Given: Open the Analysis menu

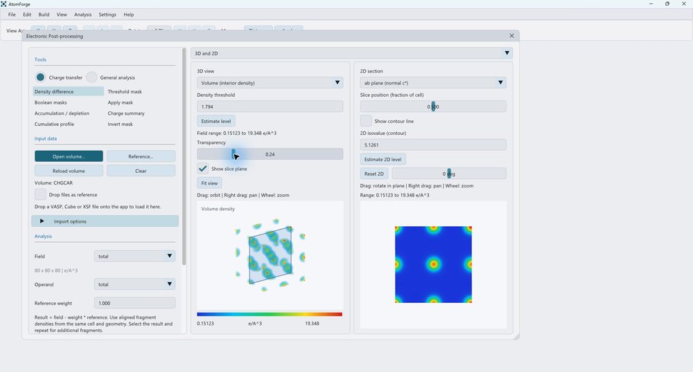Looking at the screenshot, I should (82, 15).
